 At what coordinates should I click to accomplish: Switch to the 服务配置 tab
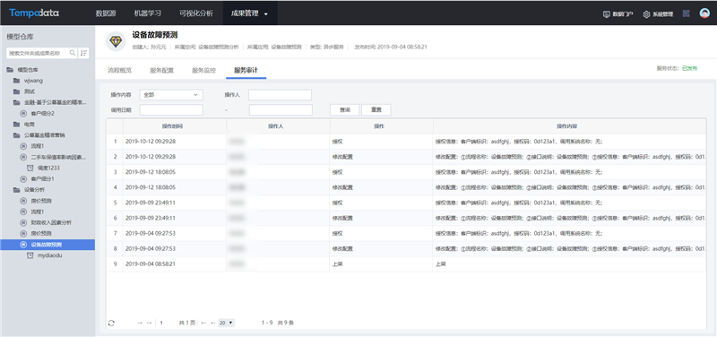pyautogui.click(x=162, y=71)
